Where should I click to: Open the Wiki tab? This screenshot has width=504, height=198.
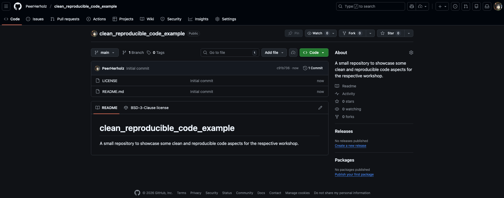click(x=147, y=19)
